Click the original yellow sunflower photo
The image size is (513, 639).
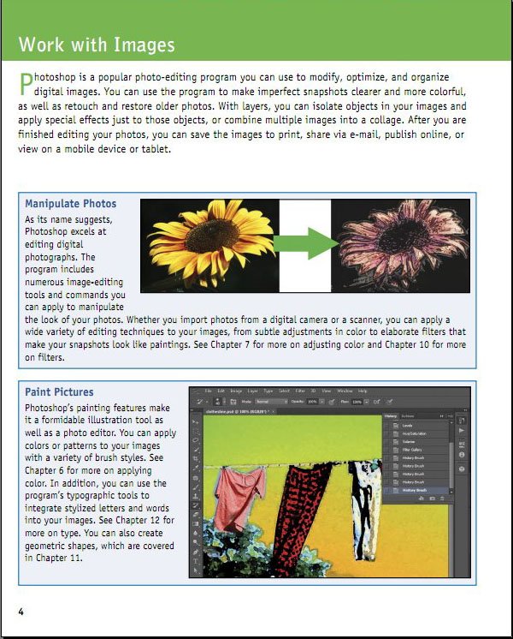[210, 246]
